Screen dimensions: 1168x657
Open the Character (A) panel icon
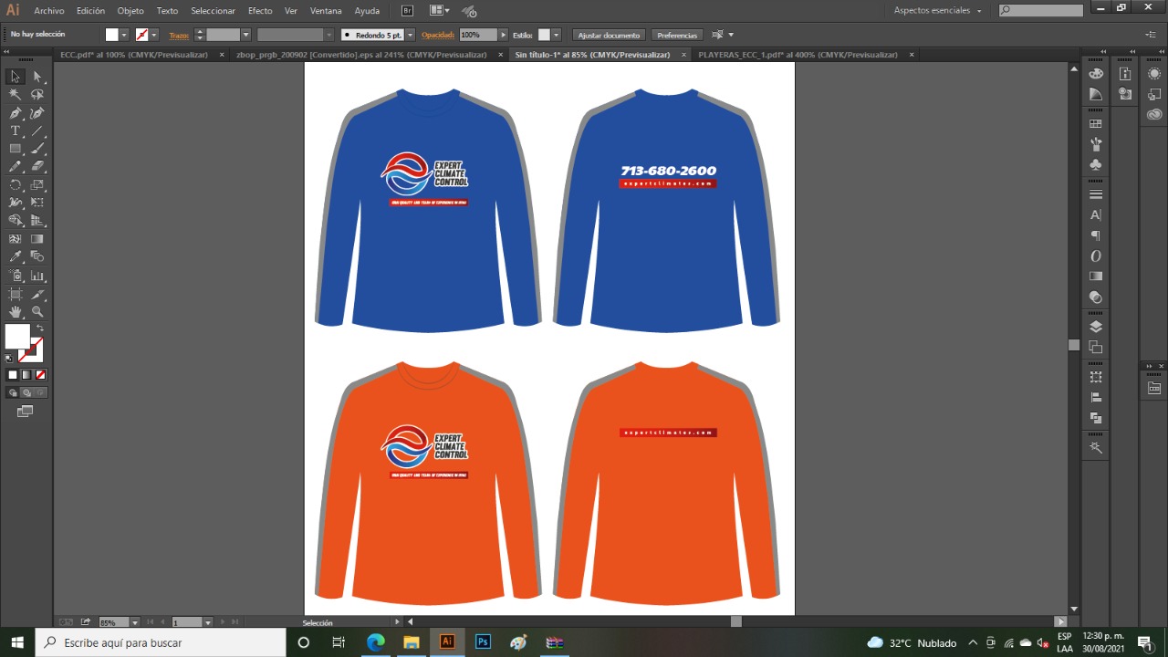[x=1096, y=215]
